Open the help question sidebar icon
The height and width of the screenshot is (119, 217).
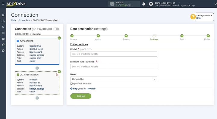3,51
